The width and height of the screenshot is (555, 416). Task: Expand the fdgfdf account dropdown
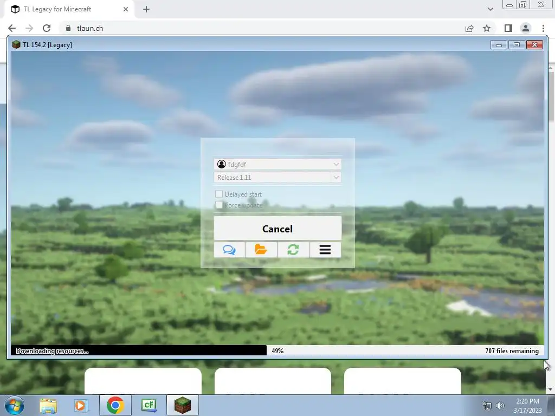click(x=336, y=164)
